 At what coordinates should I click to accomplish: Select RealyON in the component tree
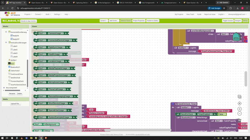[x=16, y=36]
